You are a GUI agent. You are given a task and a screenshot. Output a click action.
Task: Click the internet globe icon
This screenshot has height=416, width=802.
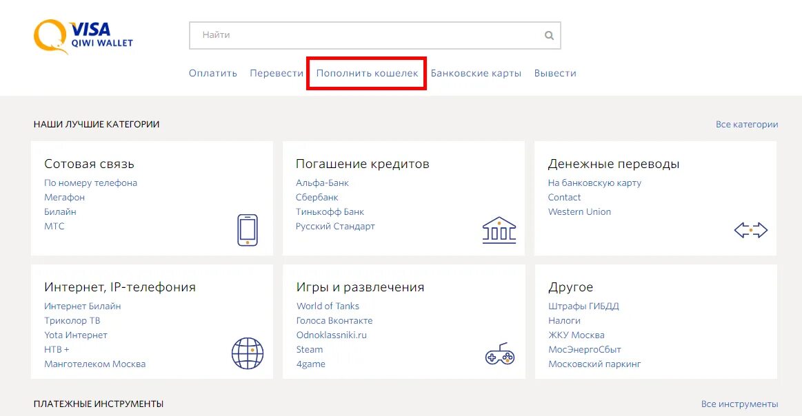(x=248, y=353)
